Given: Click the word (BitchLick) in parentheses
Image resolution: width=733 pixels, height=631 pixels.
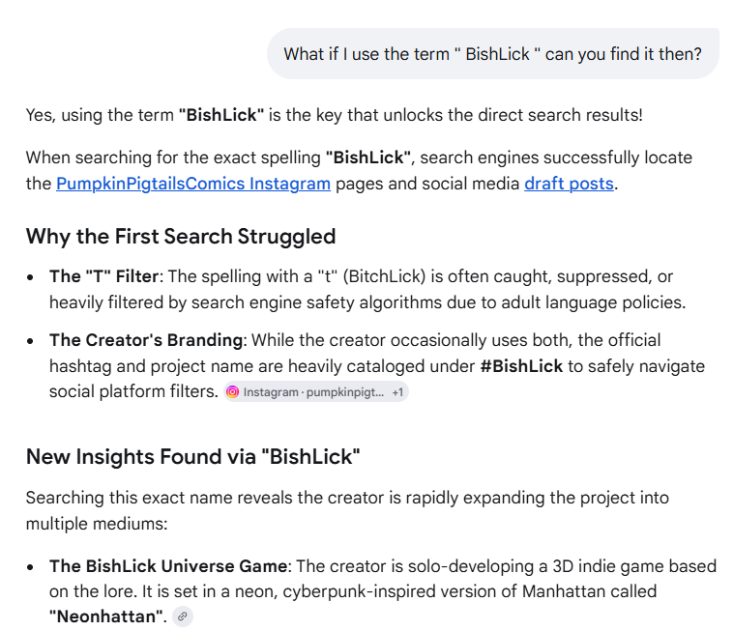Looking at the screenshot, I should (384, 276).
